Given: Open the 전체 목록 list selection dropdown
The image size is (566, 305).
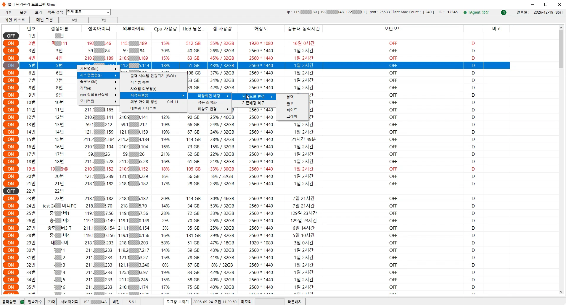Looking at the screenshot, I should (x=89, y=12).
